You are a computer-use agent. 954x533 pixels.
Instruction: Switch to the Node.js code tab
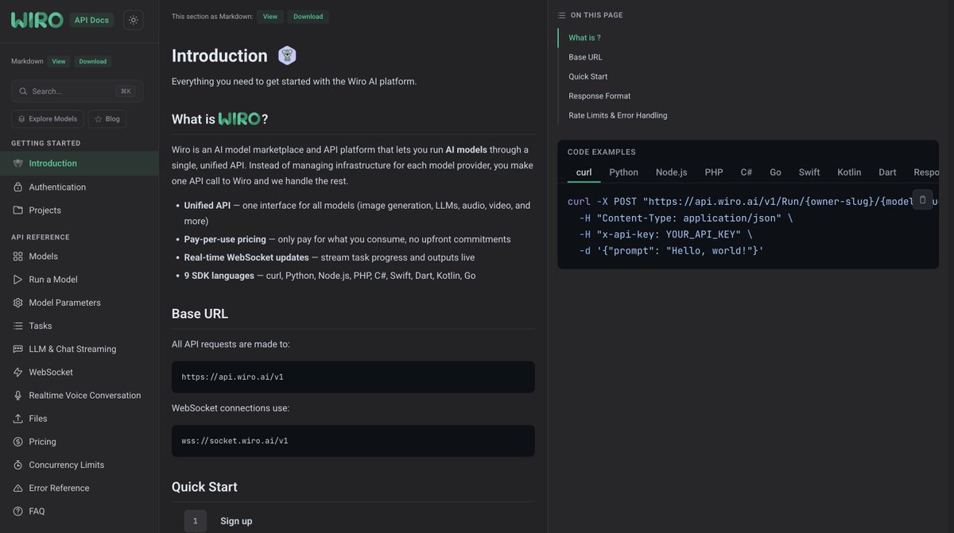coord(672,172)
